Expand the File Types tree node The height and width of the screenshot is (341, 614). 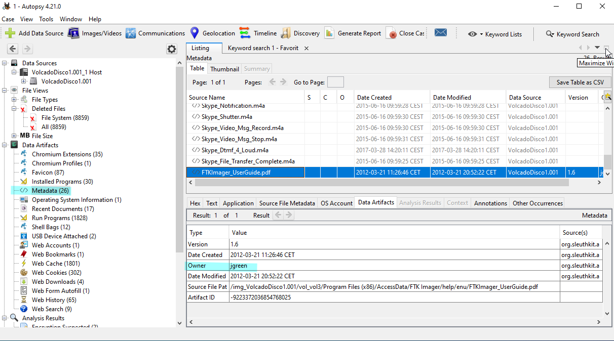point(14,100)
